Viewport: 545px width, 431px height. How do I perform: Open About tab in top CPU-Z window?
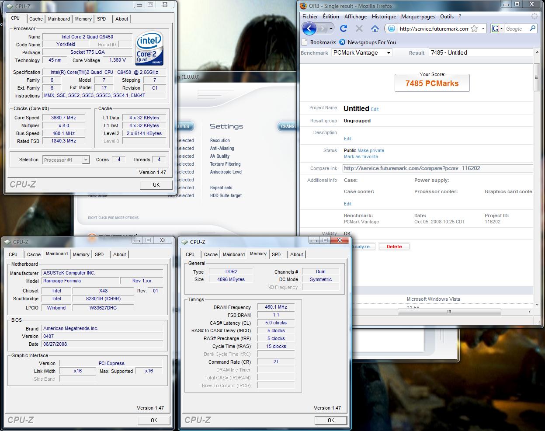(122, 19)
